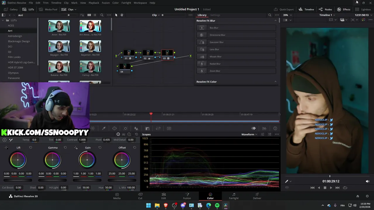
Task: Open the LUT browser search
Action: coord(102,15)
